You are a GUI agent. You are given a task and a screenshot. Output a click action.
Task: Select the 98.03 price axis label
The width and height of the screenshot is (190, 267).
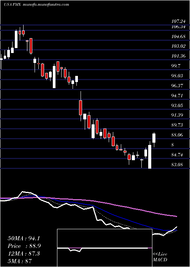click(178, 76)
